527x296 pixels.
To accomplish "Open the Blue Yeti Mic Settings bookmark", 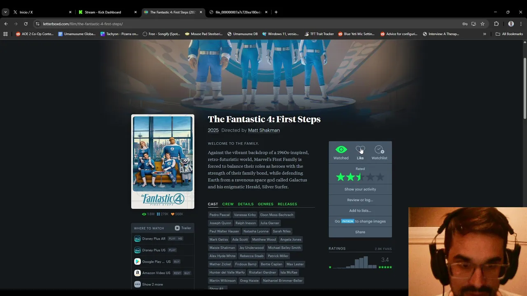I will point(357,34).
